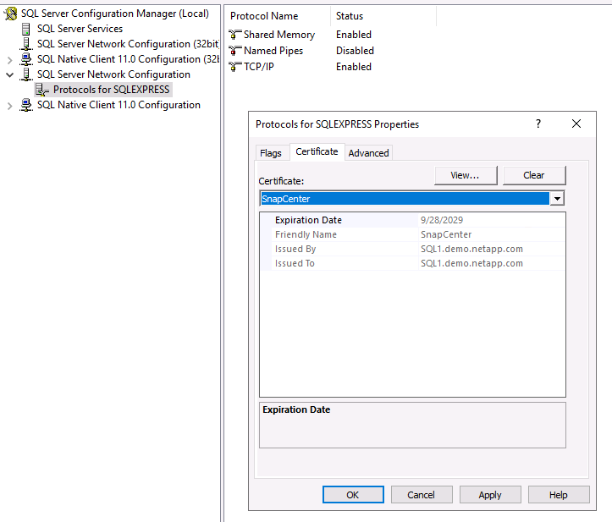Collapse the SQL Server Network Configuration node
This screenshot has height=522, width=612.
[x=10, y=74]
